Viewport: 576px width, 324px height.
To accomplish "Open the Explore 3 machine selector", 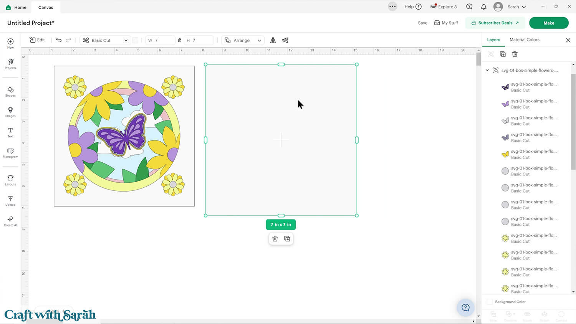I will click(x=444, y=7).
